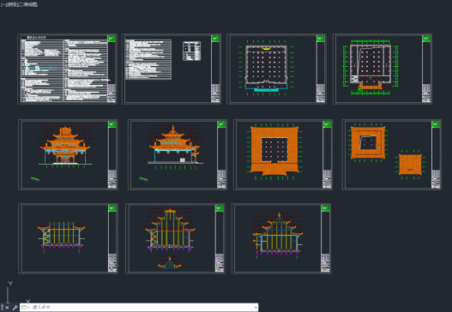Select the tall section with roof detail

(x=175, y=238)
